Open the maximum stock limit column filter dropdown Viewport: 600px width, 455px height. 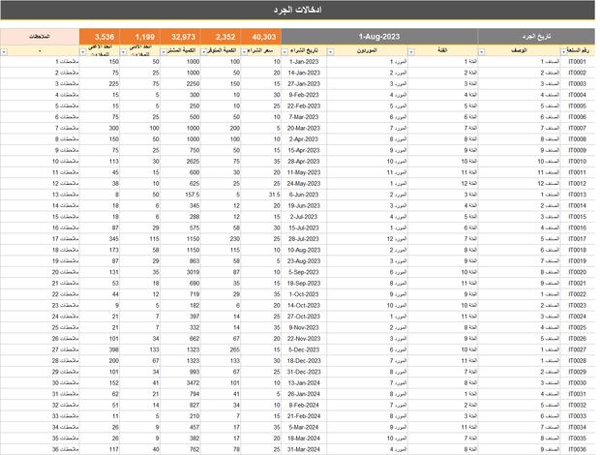pyautogui.click(x=83, y=52)
